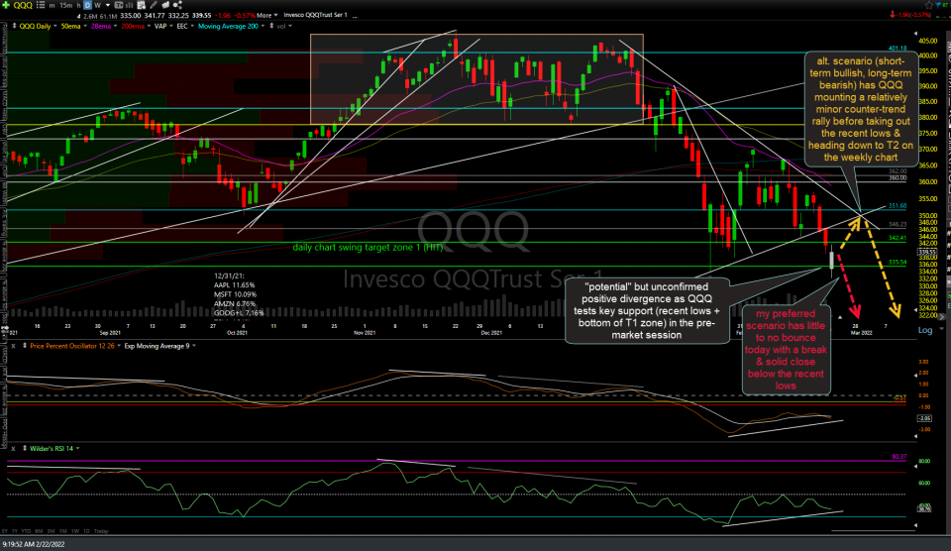This screenshot has height=551, width=951.
Task: Click the move arrows icon beside Wilder's RSI
Action: coord(24,449)
